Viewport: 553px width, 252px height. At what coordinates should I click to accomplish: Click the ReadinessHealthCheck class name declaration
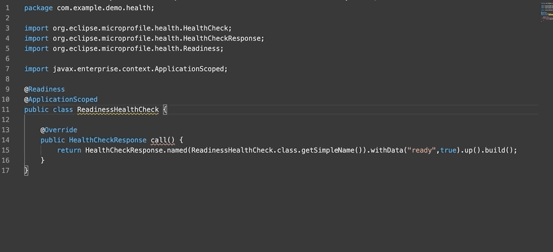118,110
